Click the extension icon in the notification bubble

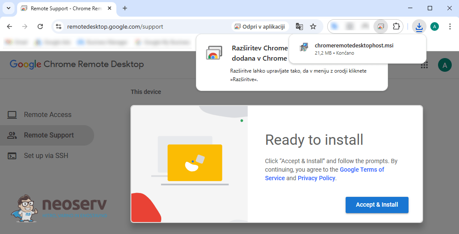point(215,53)
